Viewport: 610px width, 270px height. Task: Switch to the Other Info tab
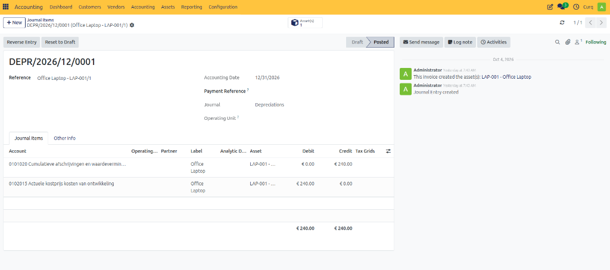point(64,138)
